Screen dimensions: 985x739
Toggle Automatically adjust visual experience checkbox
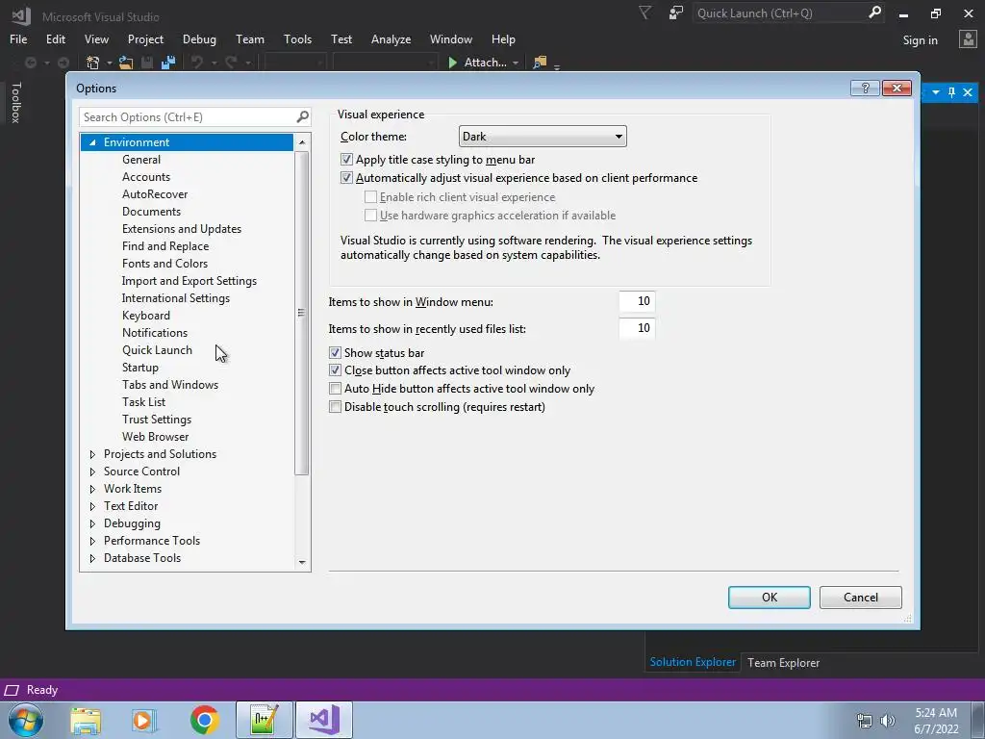pos(346,178)
